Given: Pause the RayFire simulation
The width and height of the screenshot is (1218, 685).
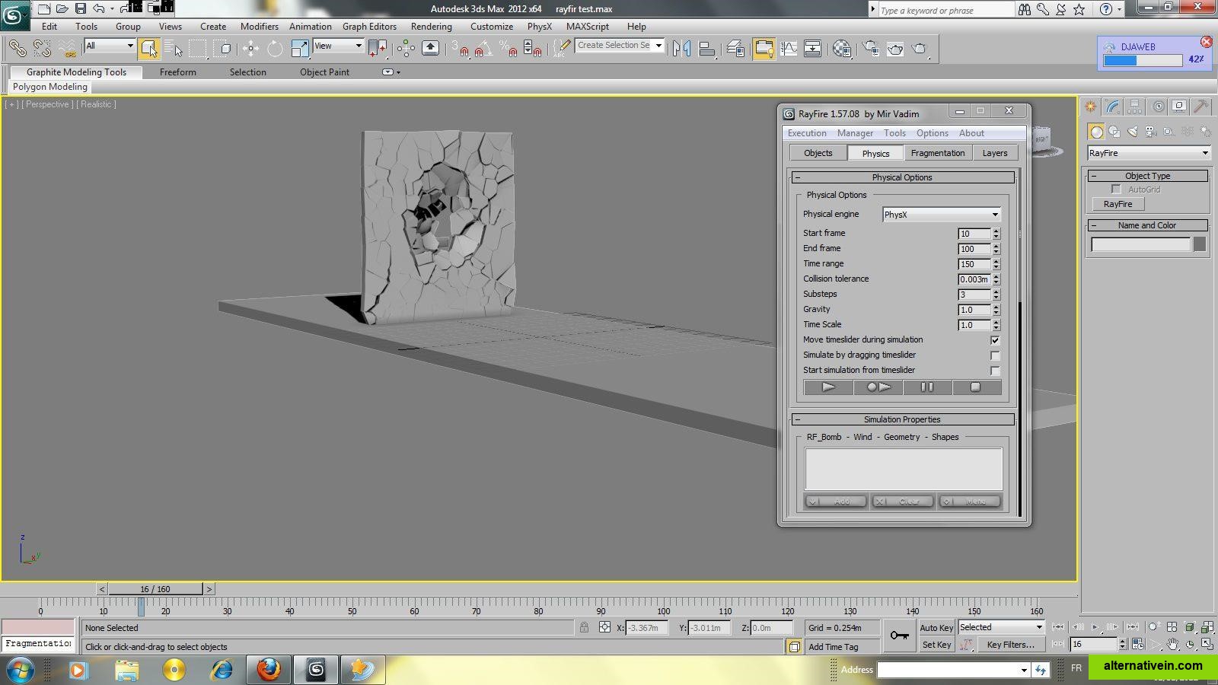Looking at the screenshot, I should pyautogui.click(x=926, y=387).
